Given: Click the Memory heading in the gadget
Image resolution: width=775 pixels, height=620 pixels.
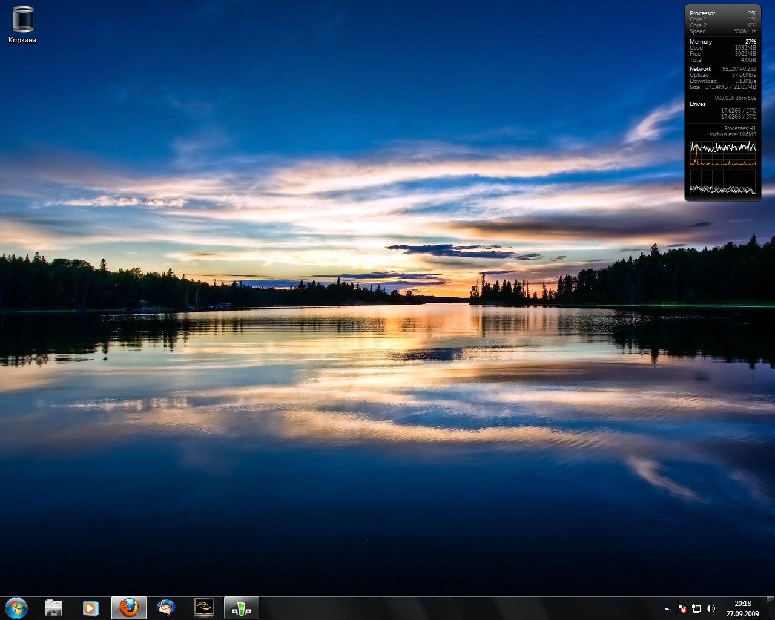Looking at the screenshot, I should tap(701, 42).
